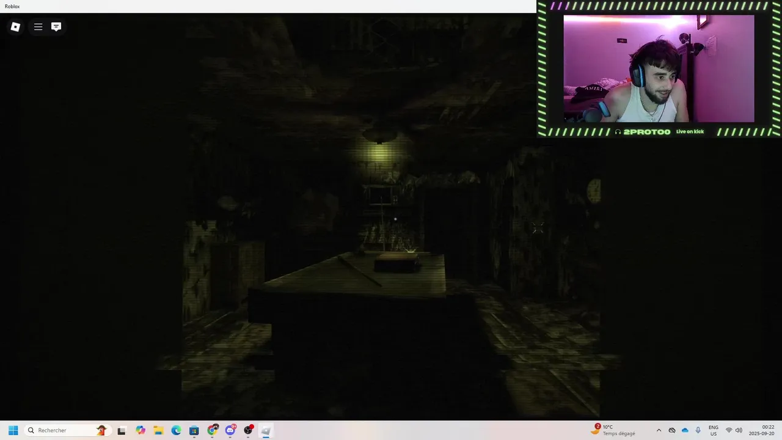This screenshot has height=440, width=782.
Task: Open the Roblox hamburger menu
Action: tap(38, 27)
